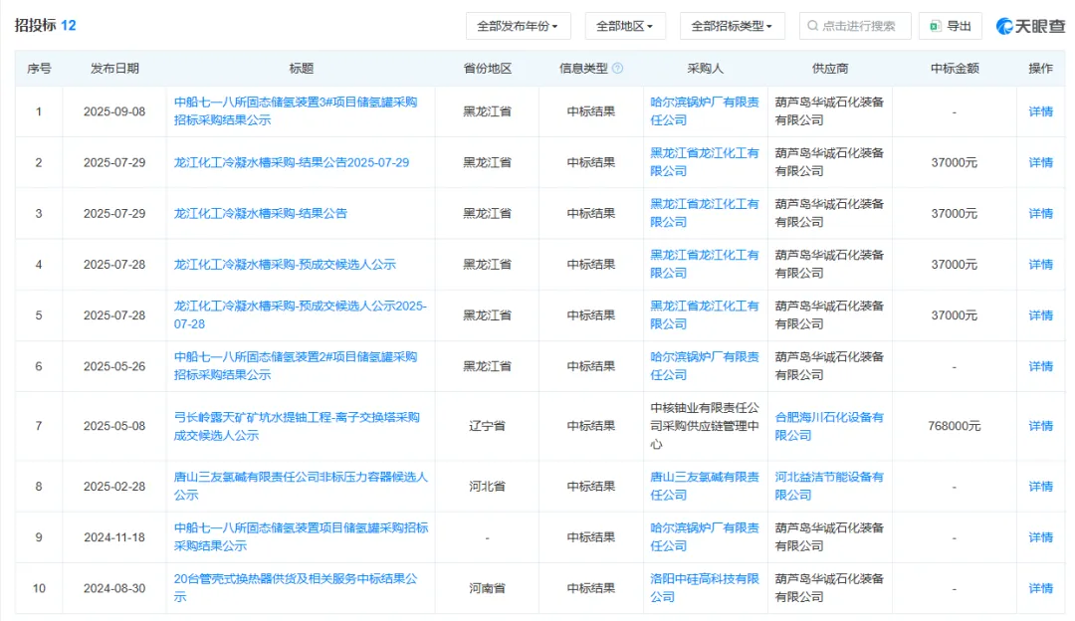The width and height of the screenshot is (1075, 621).
Task: Click the 采购人 column header
Action: [x=705, y=69]
